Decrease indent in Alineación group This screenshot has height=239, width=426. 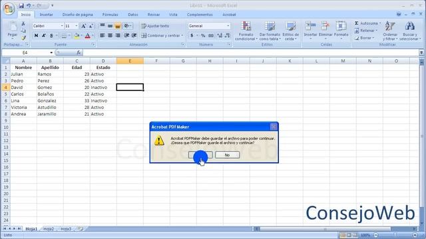pos(126,35)
